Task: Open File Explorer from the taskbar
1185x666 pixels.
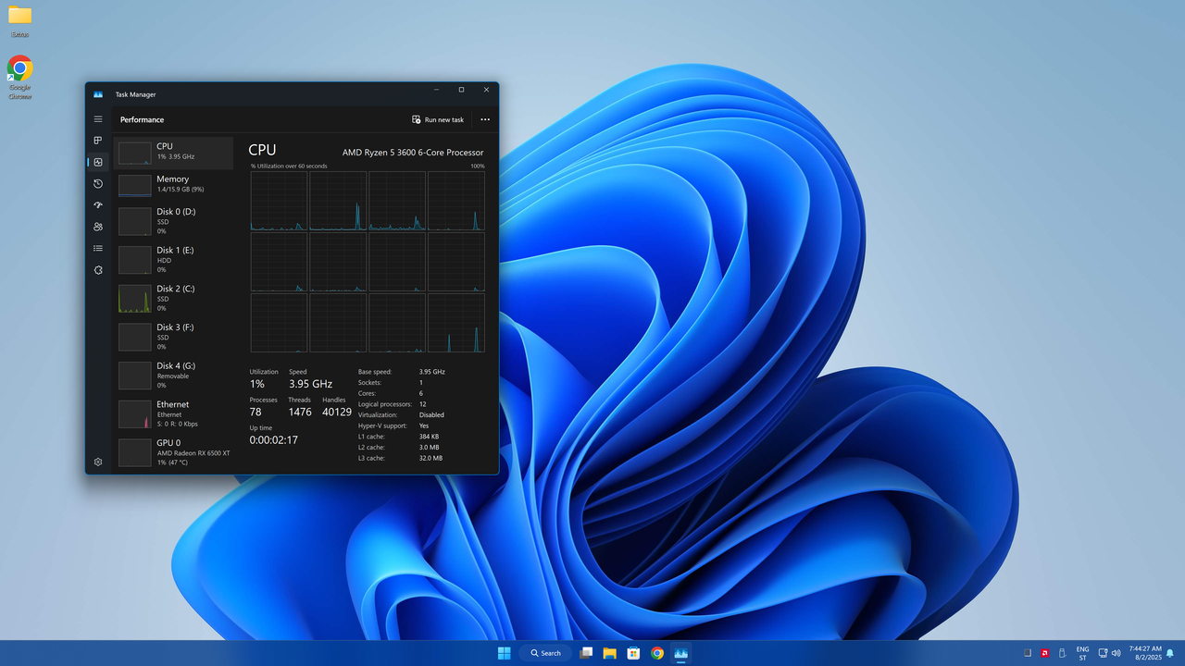Action: [609, 653]
